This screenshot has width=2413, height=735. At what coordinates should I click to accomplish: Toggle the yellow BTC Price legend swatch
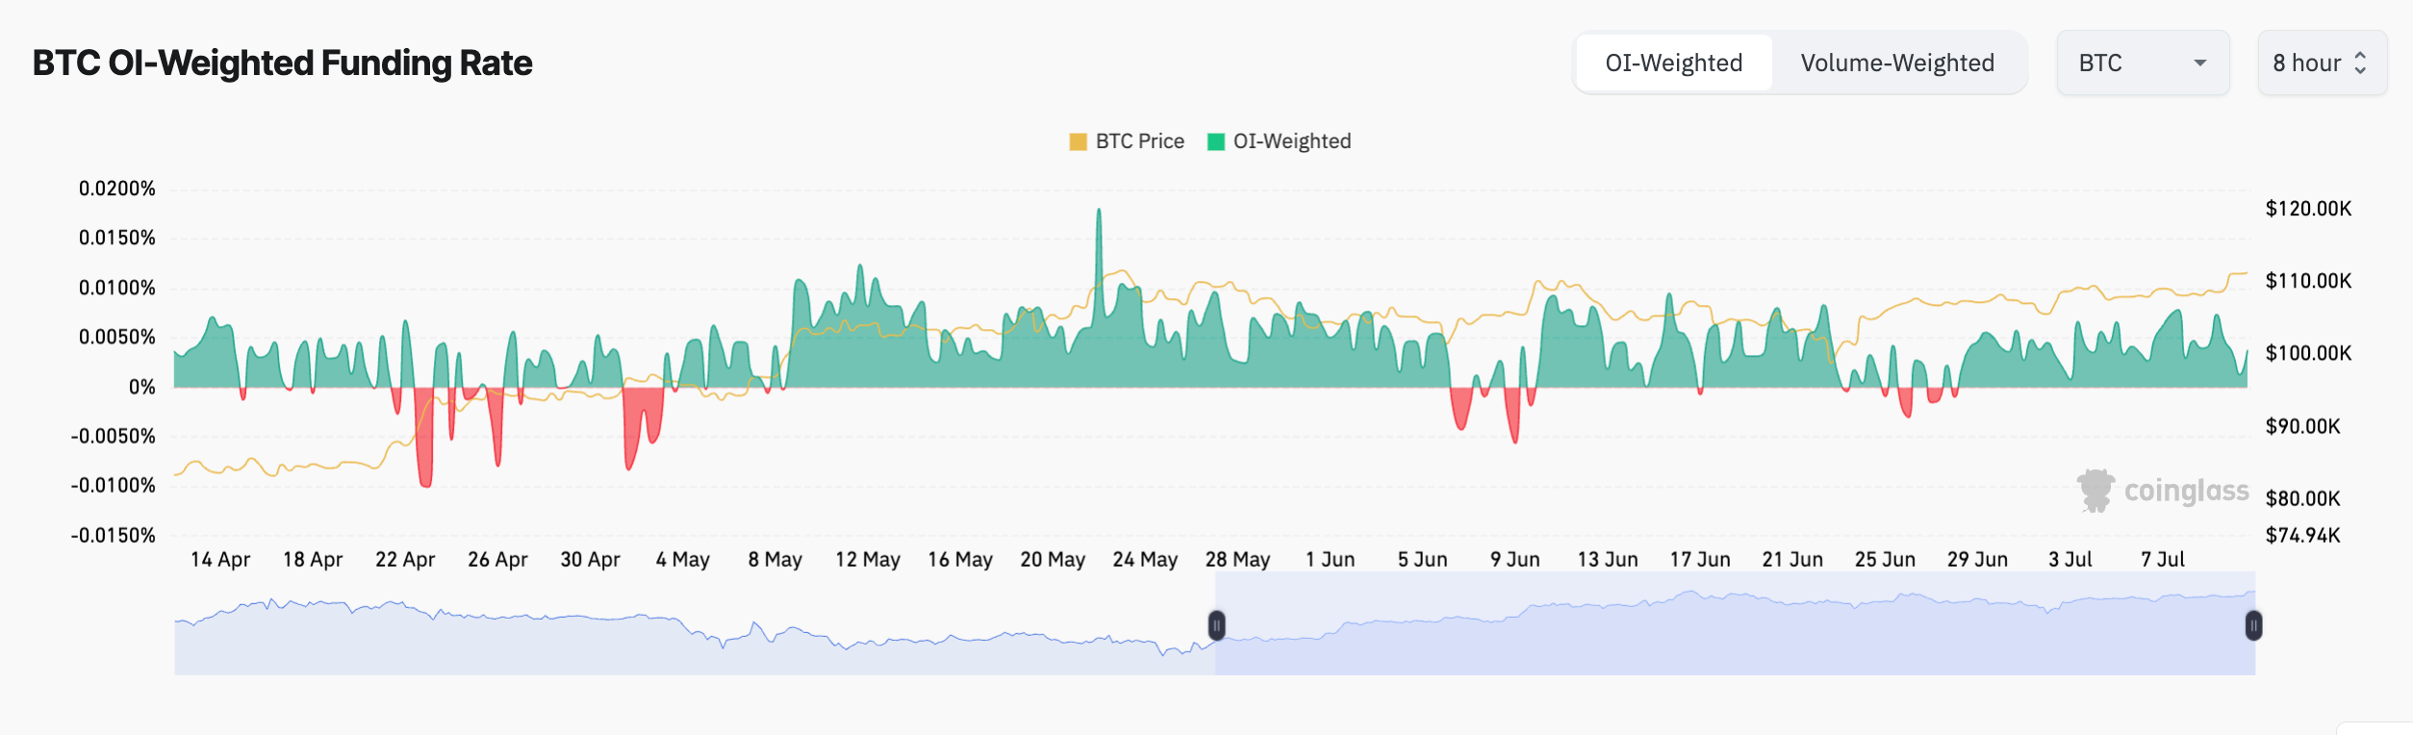point(1078,141)
